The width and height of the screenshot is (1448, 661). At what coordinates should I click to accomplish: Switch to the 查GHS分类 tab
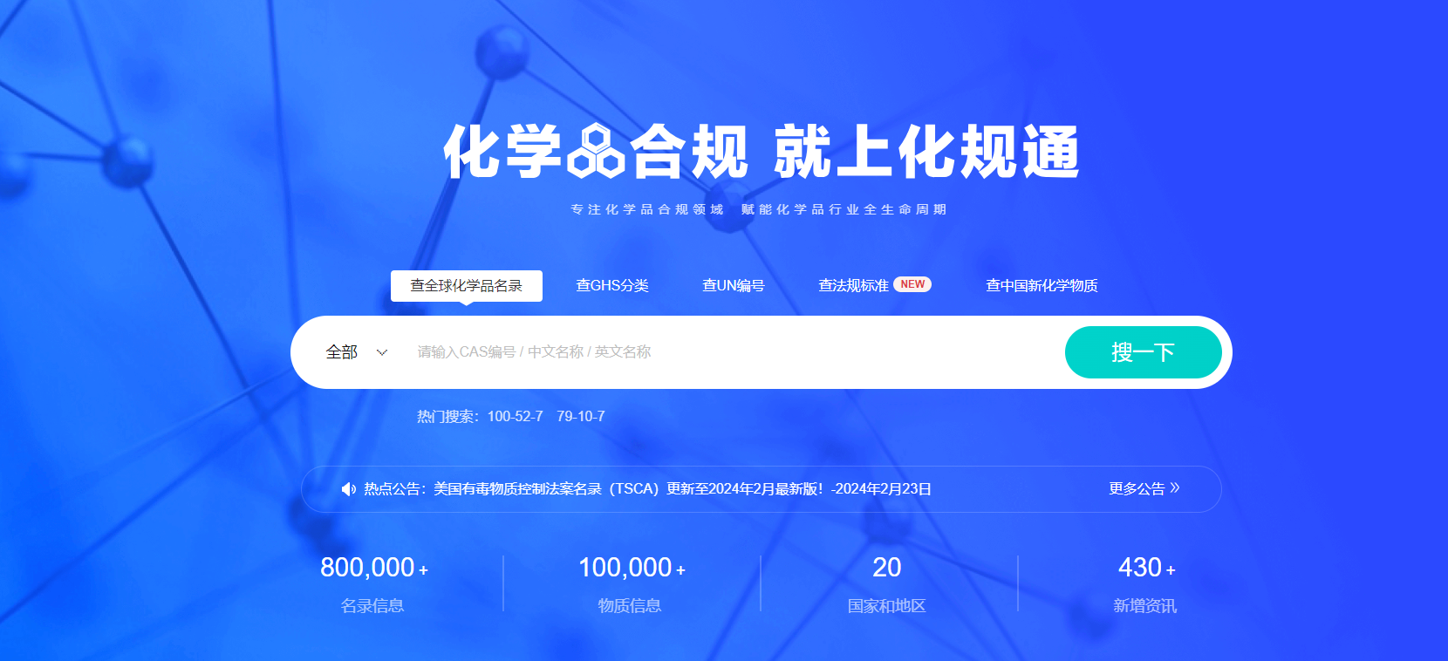(x=612, y=286)
